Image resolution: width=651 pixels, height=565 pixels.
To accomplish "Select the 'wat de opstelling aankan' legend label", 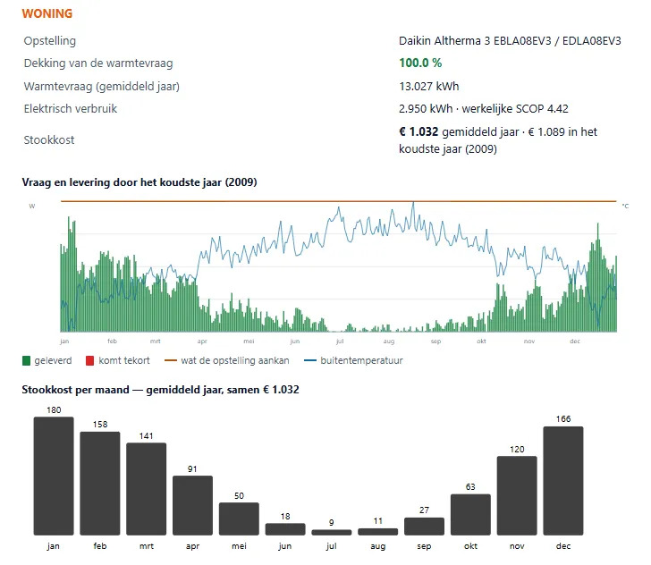I will (x=235, y=360).
